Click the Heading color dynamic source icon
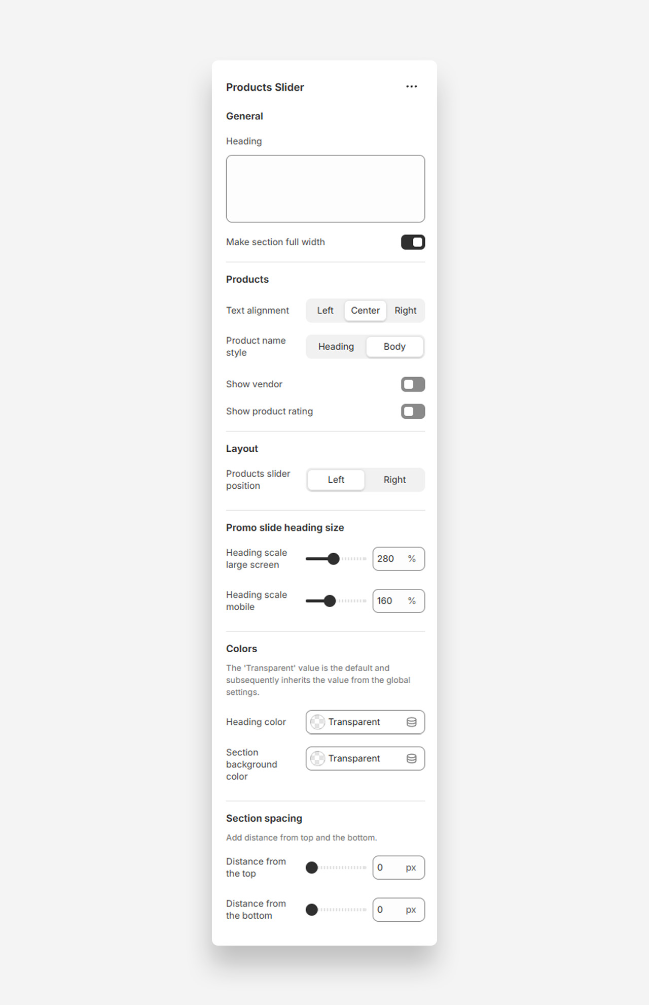The height and width of the screenshot is (1005, 649). coord(411,722)
